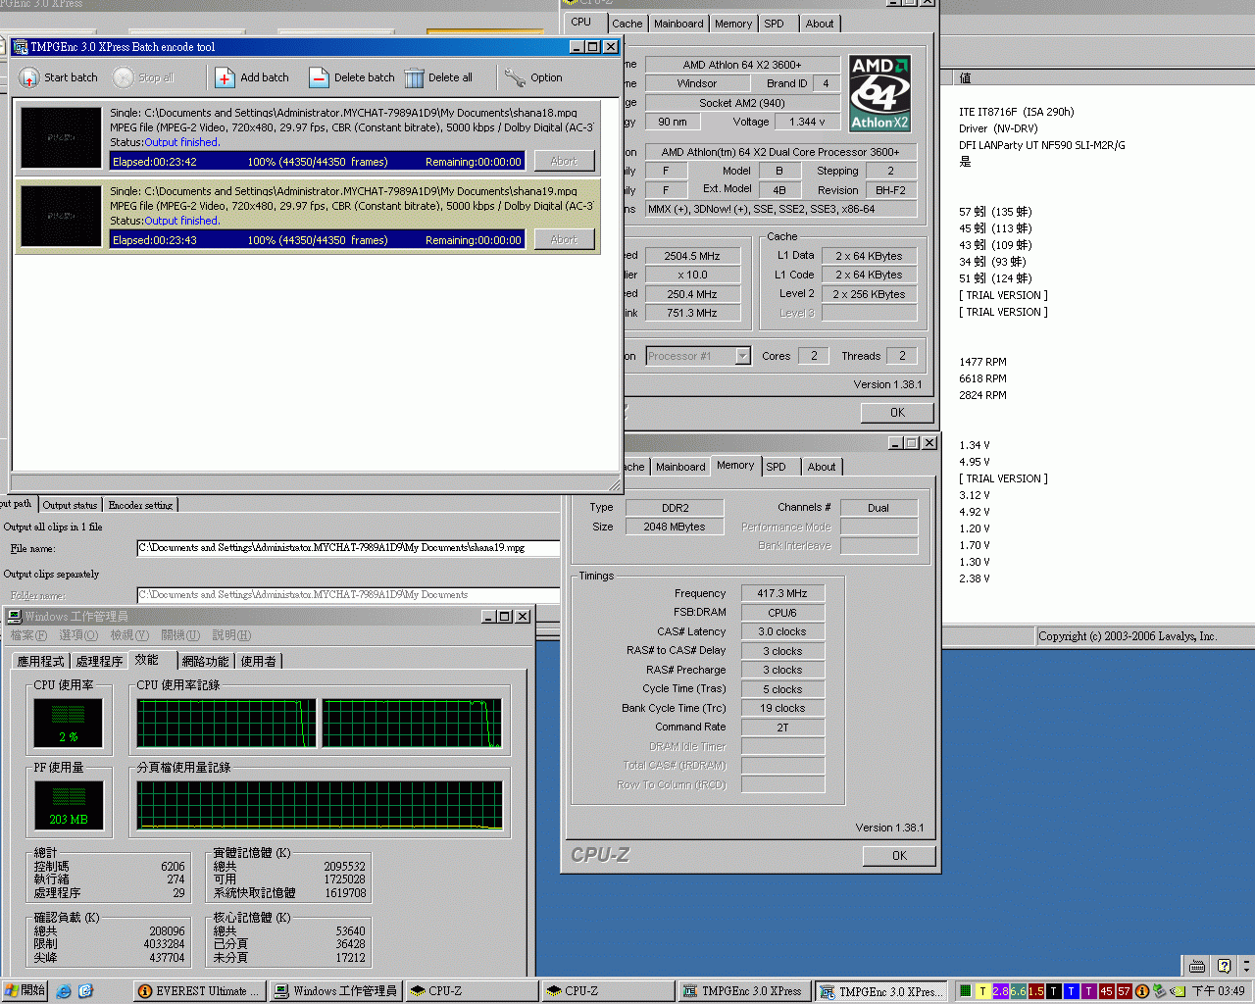Viewport: 1255px width, 1004px height.
Task: Click the dark red 1.5 tray icon
Action: (x=1035, y=991)
